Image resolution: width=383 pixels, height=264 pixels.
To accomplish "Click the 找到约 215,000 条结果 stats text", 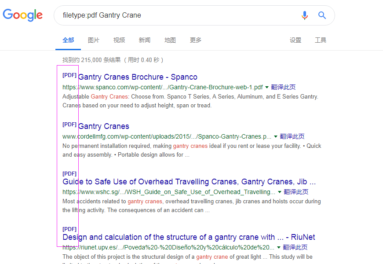I will pyautogui.click(x=113, y=60).
